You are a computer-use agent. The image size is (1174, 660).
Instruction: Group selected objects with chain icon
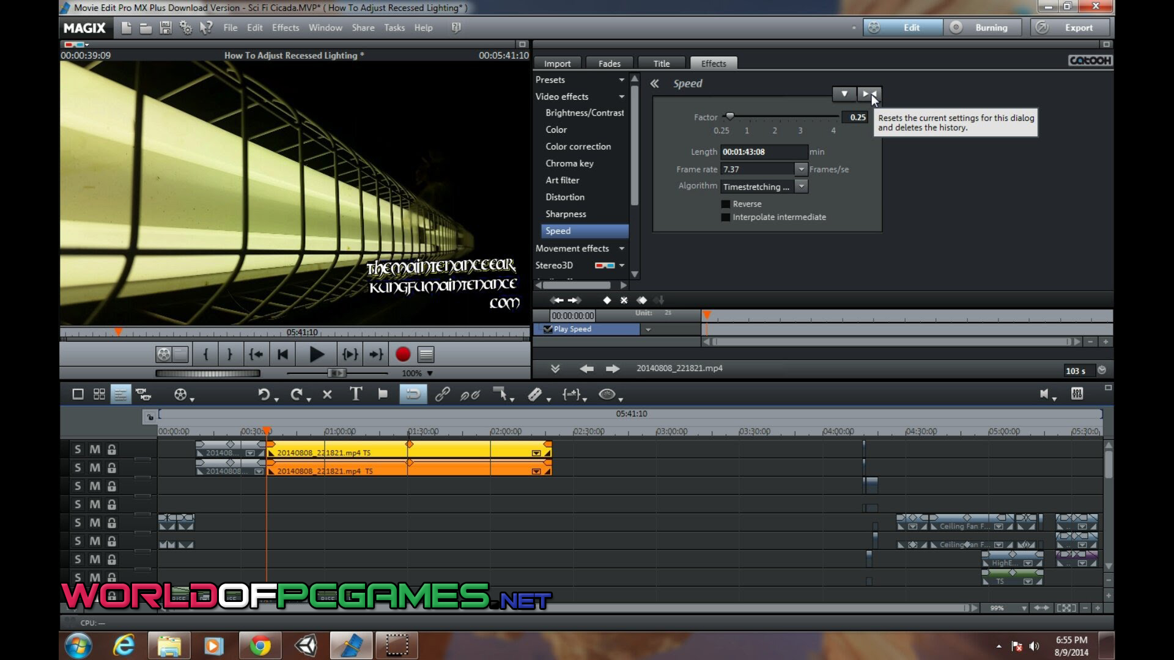coord(442,394)
